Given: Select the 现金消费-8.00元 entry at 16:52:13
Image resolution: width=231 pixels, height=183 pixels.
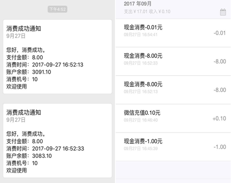Looking at the screenshot, I should pos(173,90).
